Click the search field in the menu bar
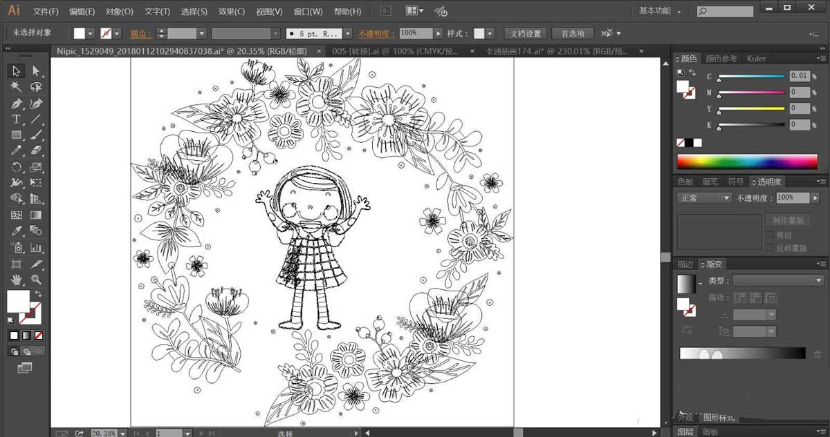The image size is (830, 437). (x=725, y=12)
